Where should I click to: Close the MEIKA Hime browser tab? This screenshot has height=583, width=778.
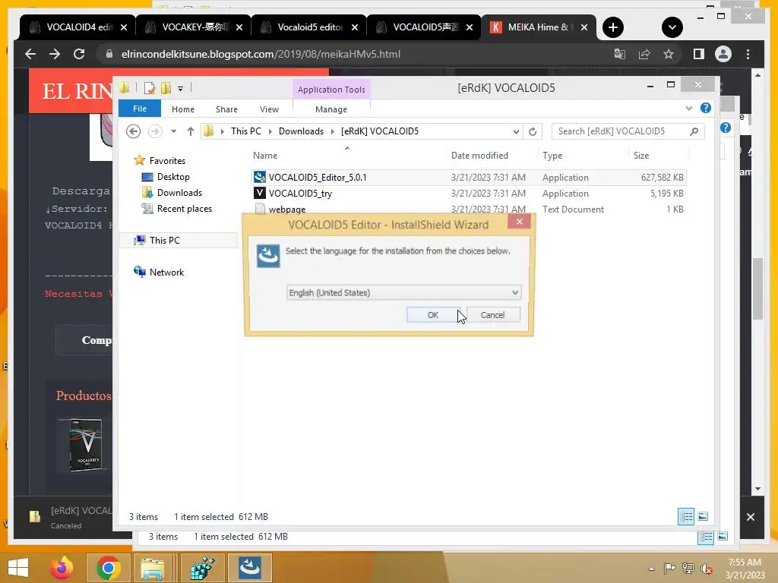[584, 27]
